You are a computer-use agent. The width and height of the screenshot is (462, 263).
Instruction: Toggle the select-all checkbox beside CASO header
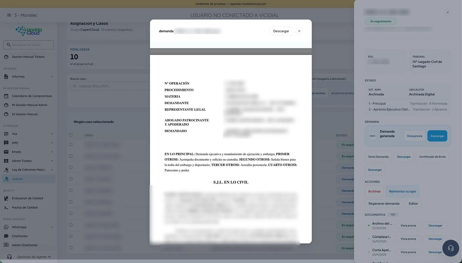71,135
